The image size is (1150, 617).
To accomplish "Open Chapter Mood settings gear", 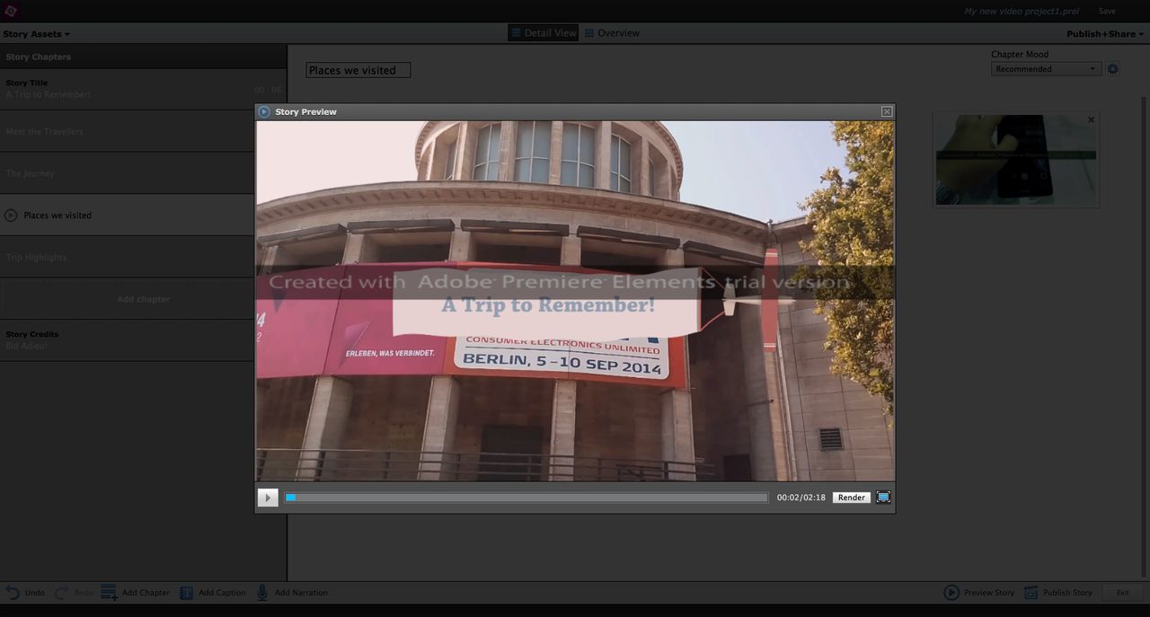I will (x=1113, y=69).
